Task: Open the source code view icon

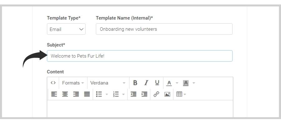Action: pyautogui.click(x=53, y=83)
